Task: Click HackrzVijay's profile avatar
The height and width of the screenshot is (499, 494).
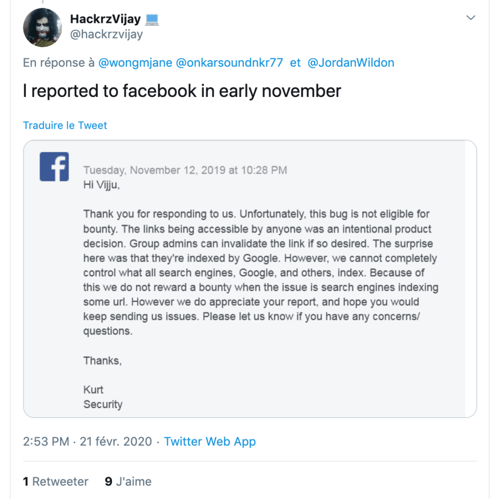Action: tap(43, 27)
